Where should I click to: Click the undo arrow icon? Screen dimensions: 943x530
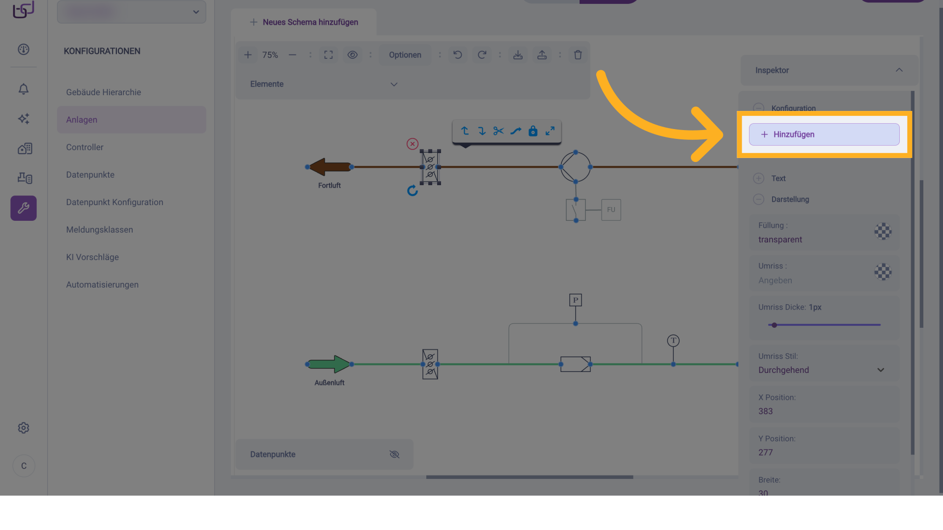pos(458,55)
